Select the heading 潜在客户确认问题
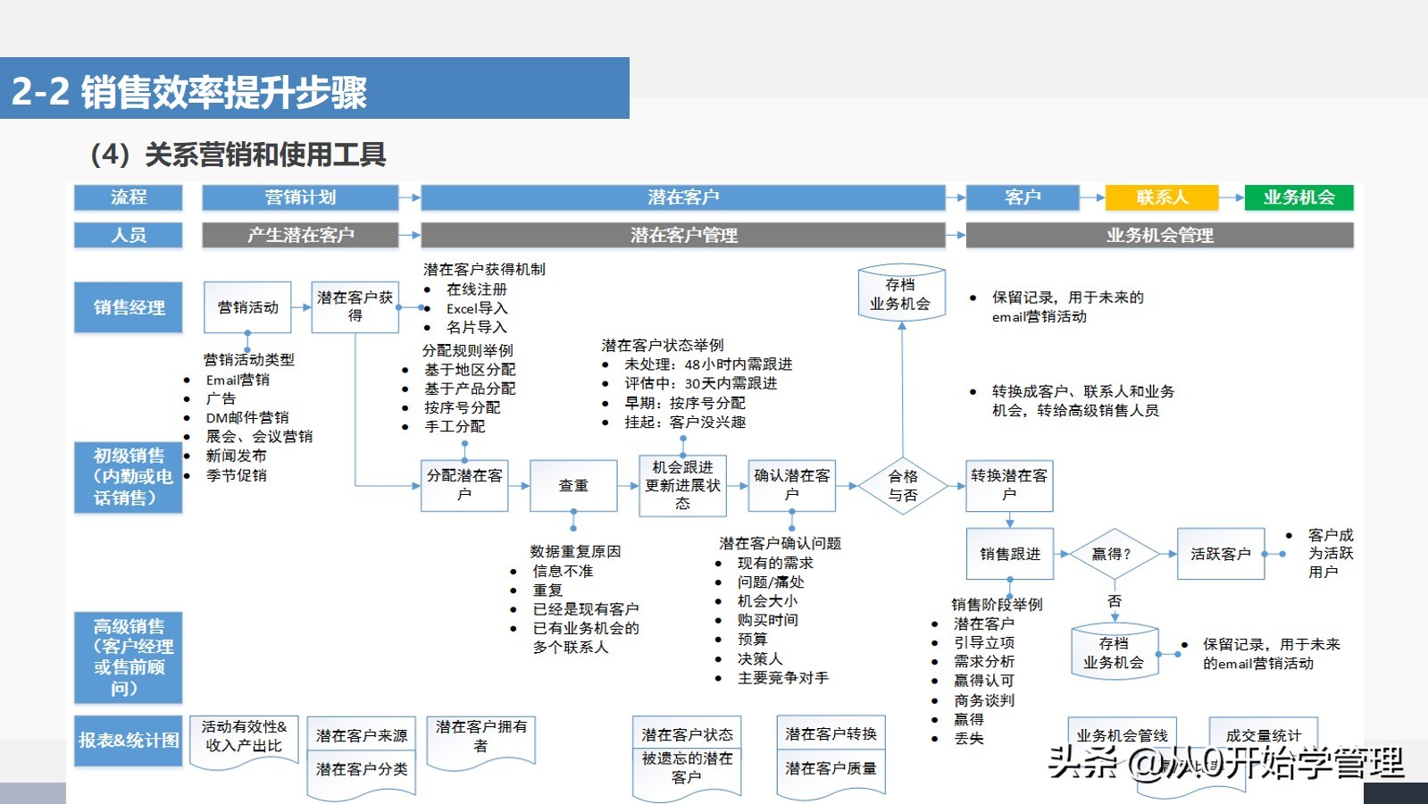Viewport: 1428px width, 804px height. coord(781,543)
